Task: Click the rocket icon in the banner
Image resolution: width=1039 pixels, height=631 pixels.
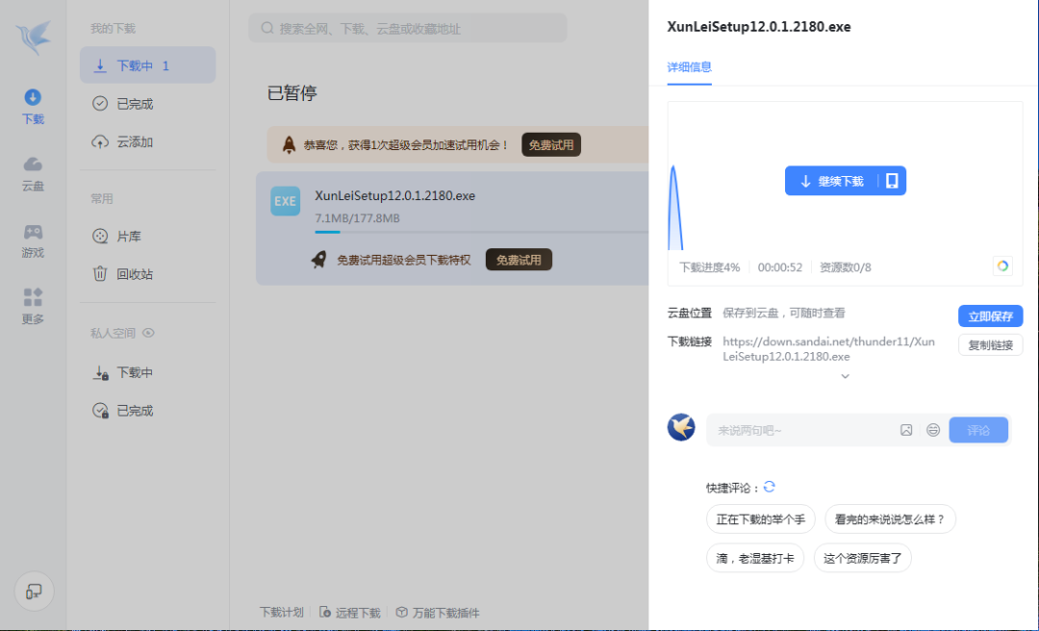Action: coord(289,144)
